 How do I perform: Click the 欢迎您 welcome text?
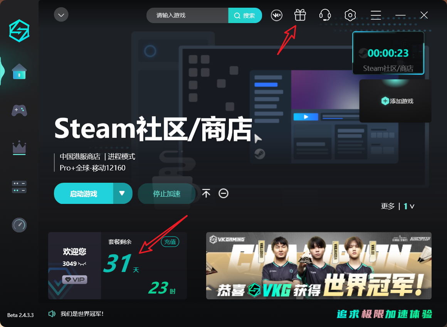75,252
